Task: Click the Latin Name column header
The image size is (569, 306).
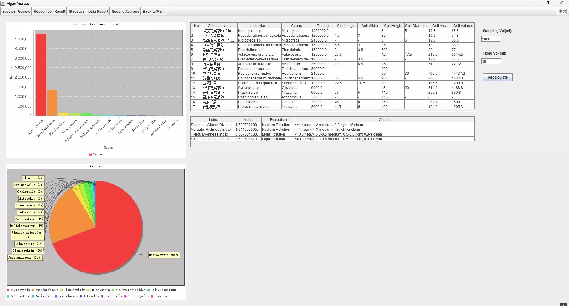Action: pyautogui.click(x=260, y=26)
